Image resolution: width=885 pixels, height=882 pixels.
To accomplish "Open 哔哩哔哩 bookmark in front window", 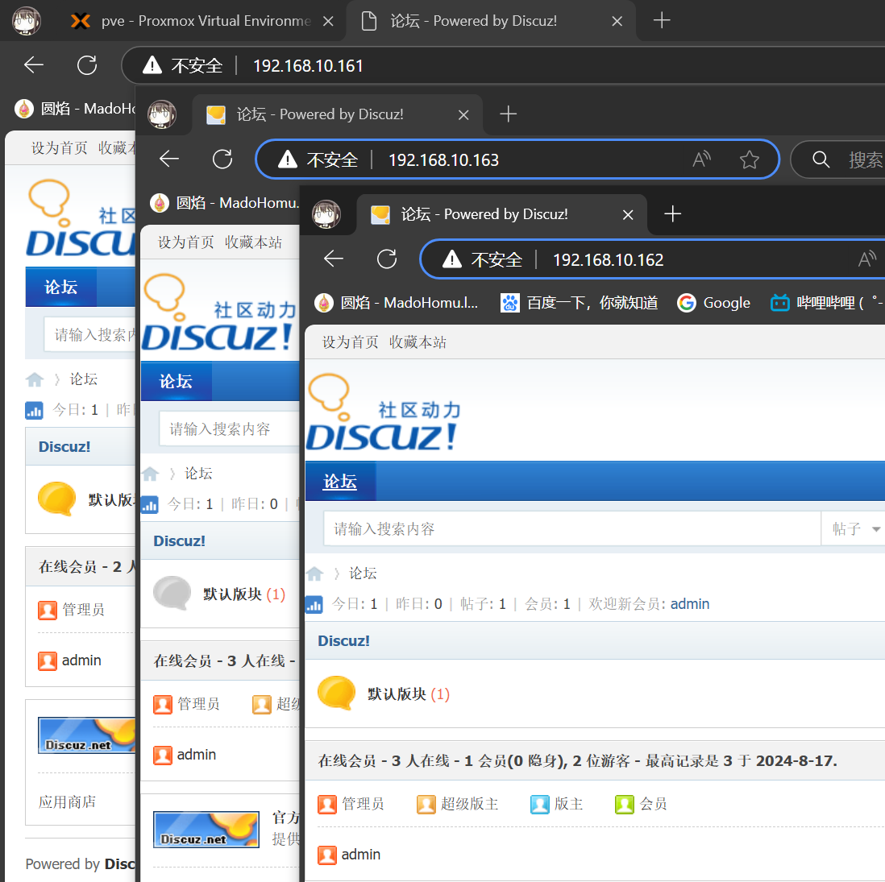I will click(x=826, y=303).
